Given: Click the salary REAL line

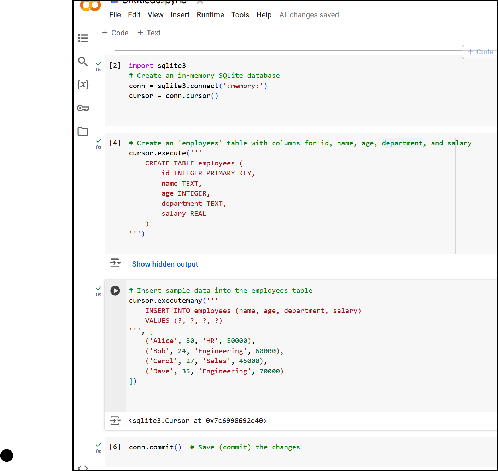Looking at the screenshot, I should pyautogui.click(x=184, y=214).
